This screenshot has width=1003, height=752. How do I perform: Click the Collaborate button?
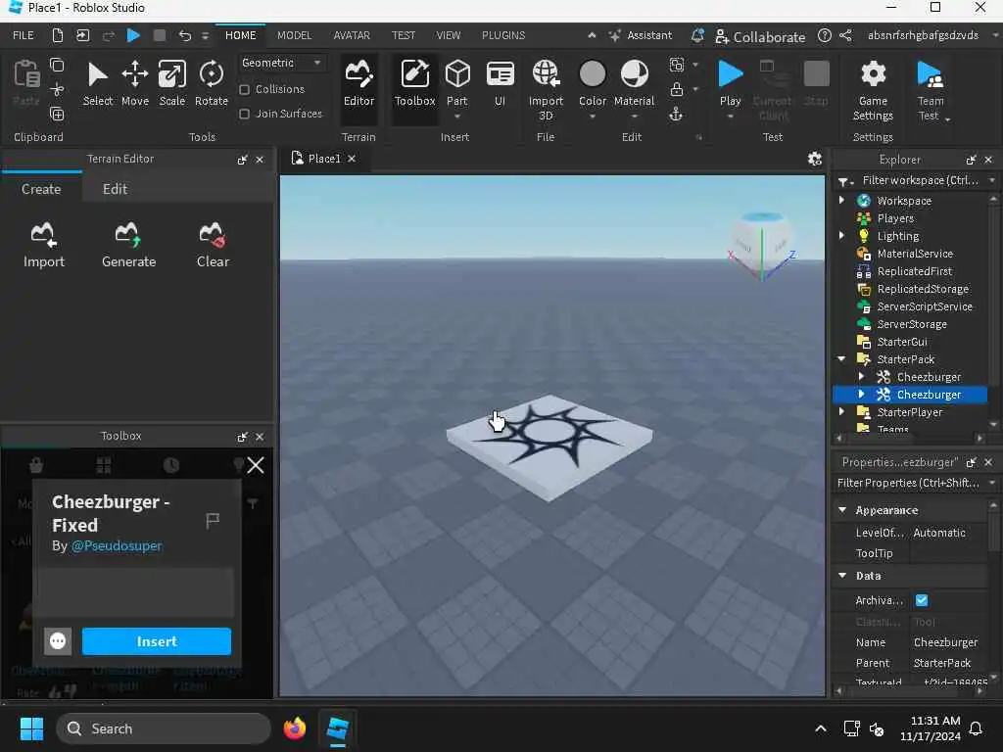760,36
